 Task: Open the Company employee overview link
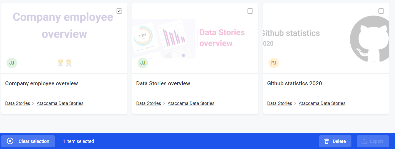point(41,83)
